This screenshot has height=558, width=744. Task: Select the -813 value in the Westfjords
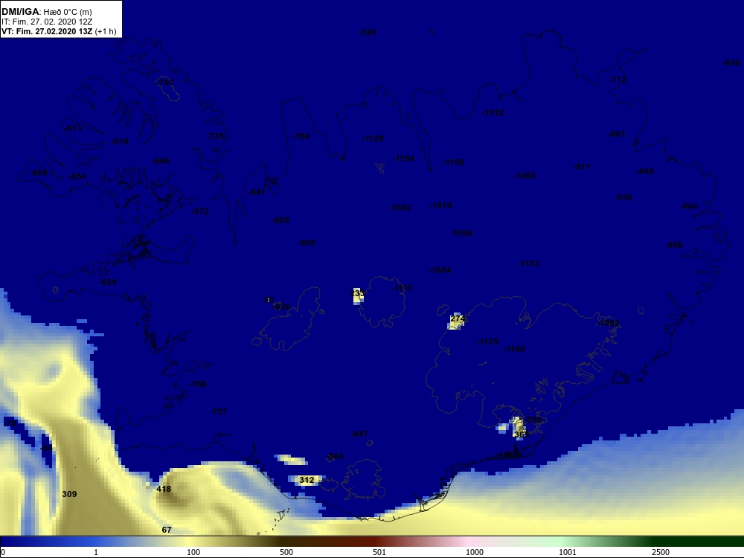pos(73,128)
